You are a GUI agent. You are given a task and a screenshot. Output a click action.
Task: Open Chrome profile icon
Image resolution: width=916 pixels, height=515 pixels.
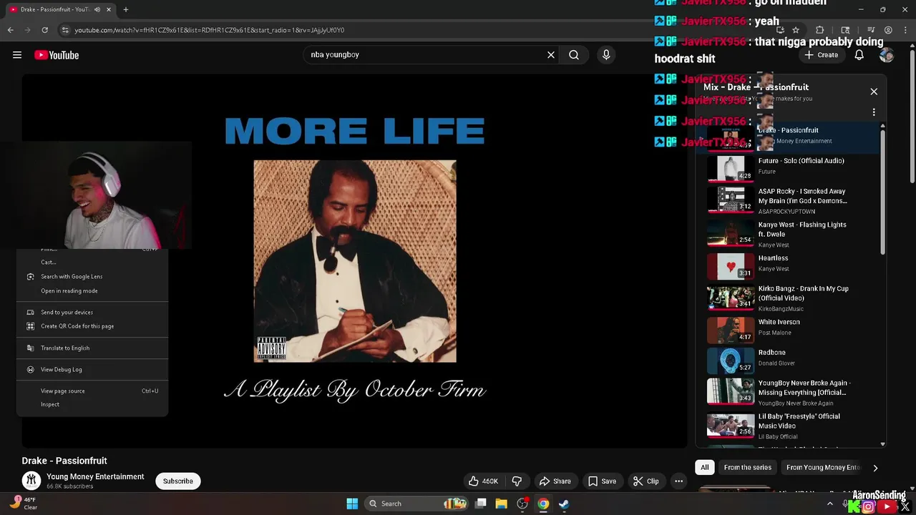point(888,30)
